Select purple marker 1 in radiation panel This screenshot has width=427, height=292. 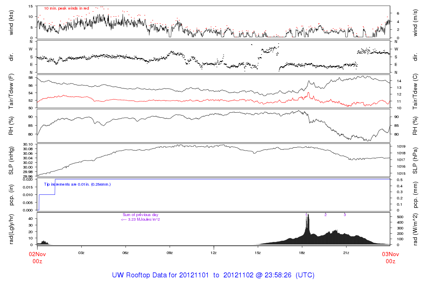306,214
